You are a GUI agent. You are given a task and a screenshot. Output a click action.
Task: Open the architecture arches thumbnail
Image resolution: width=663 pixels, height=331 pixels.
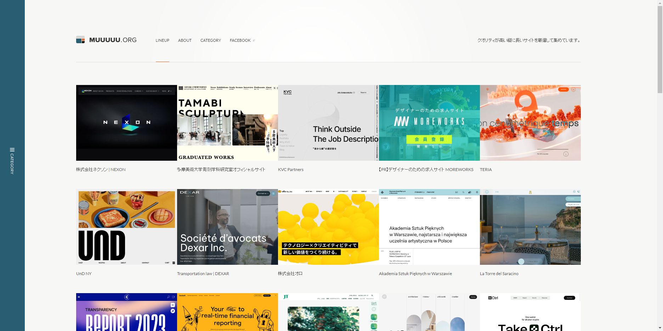click(x=429, y=312)
